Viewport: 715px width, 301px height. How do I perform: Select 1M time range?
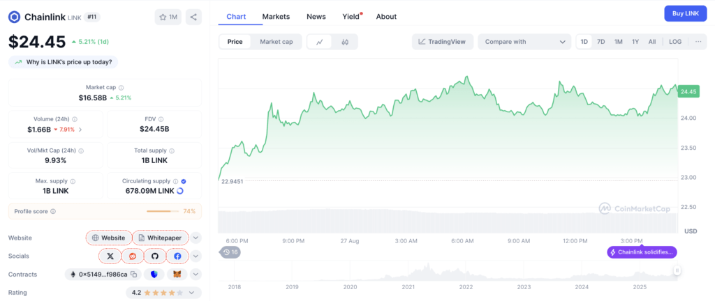click(x=619, y=41)
